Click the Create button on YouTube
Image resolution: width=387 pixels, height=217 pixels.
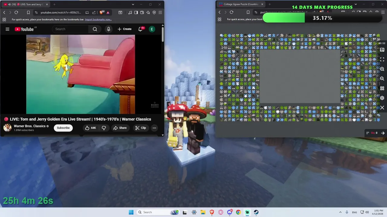(125, 29)
